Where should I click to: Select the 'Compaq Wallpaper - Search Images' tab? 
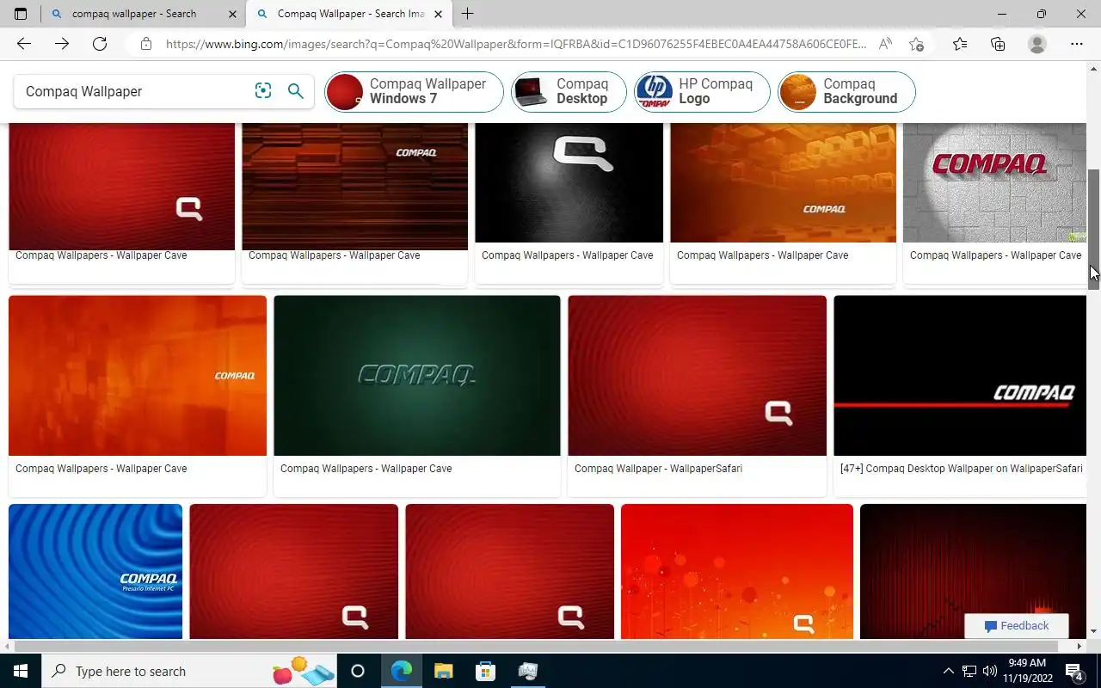point(350,14)
